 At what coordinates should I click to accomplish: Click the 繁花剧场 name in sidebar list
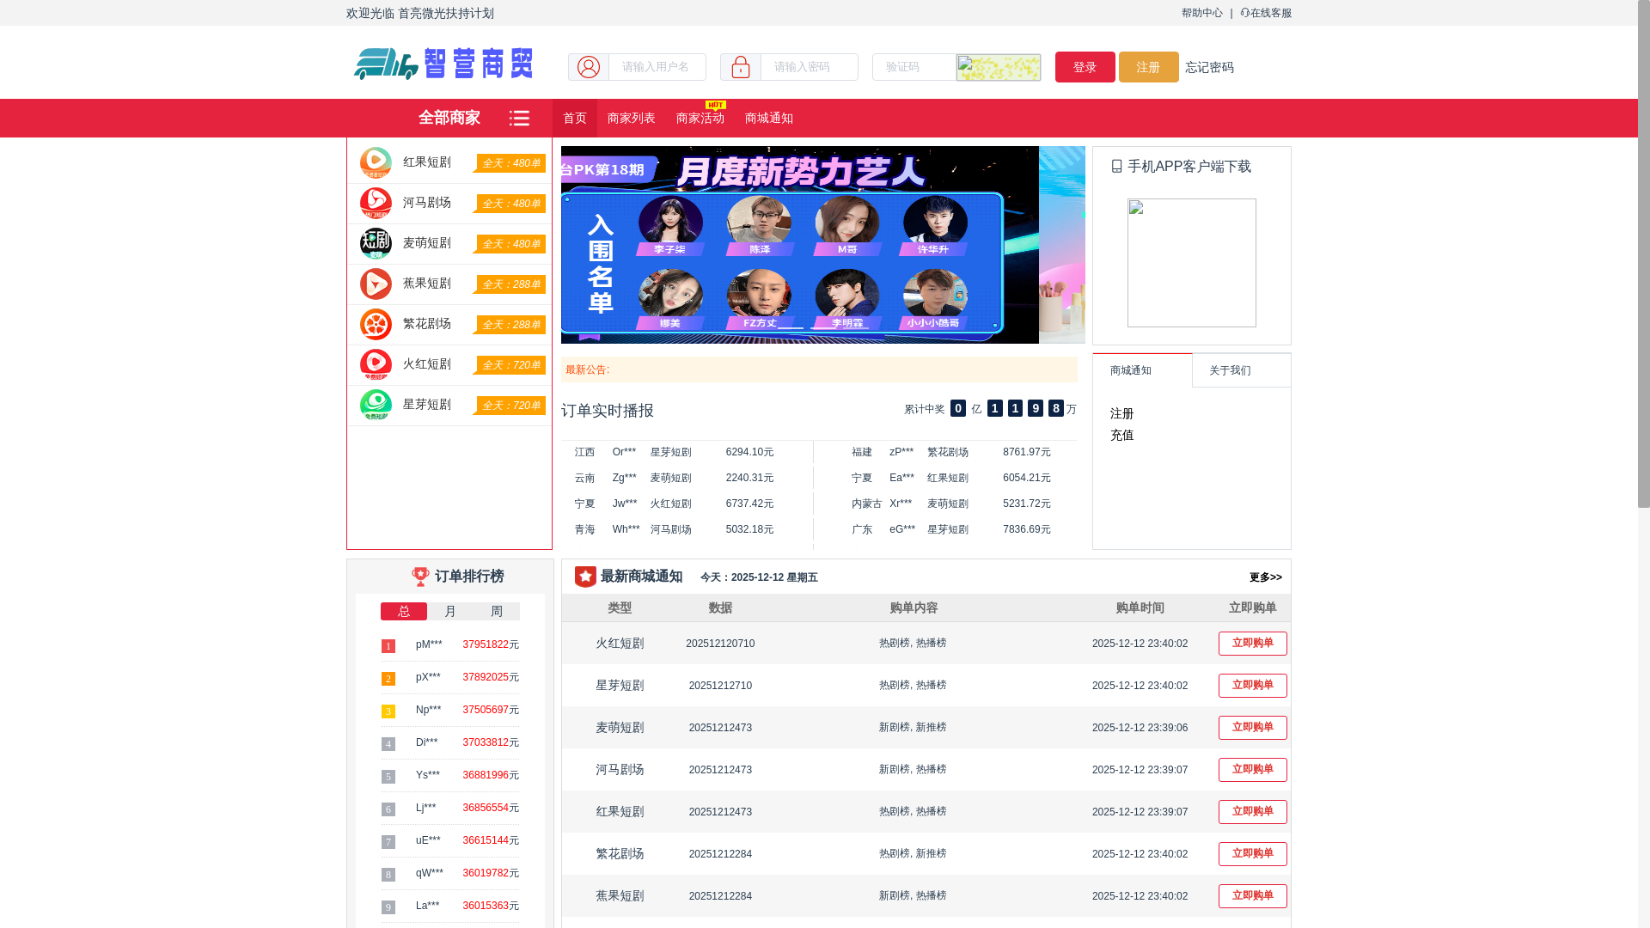pyautogui.click(x=427, y=324)
